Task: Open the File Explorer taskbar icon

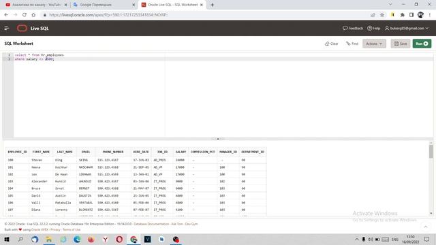Action: [x=49, y=240]
